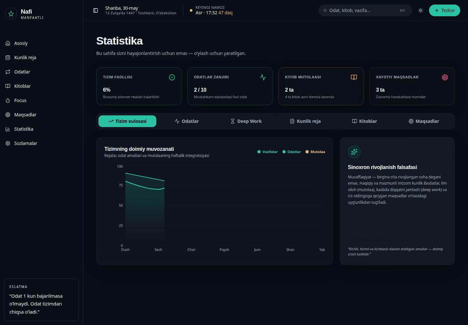Open Focus in the sidebar

[42, 100]
